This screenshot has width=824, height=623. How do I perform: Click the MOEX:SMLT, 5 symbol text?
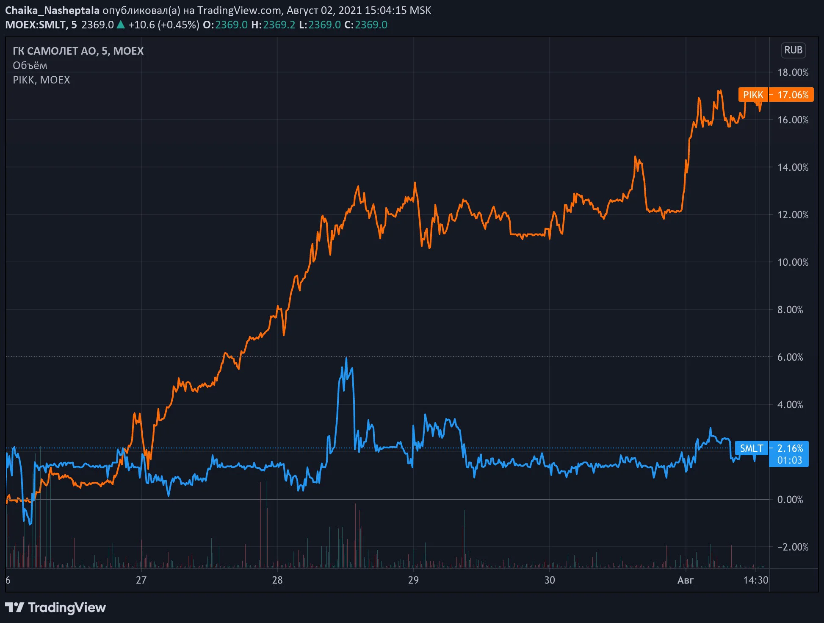click(x=41, y=25)
